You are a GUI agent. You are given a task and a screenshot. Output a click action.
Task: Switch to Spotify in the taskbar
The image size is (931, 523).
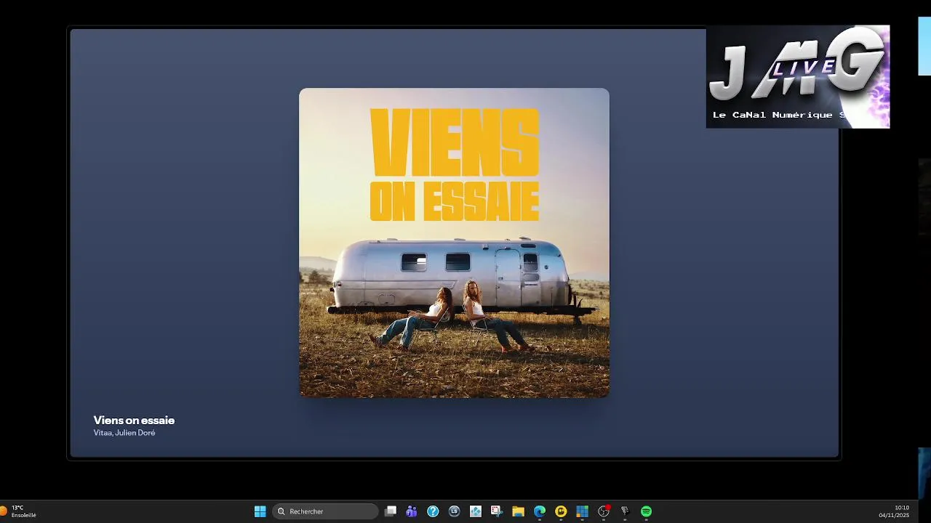[x=646, y=511]
